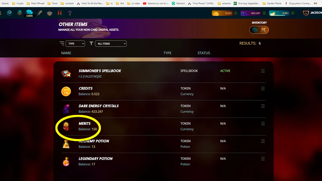This screenshot has height=181, width=322.
Task: Click the filter funnel icon
Action: tap(91, 43)
